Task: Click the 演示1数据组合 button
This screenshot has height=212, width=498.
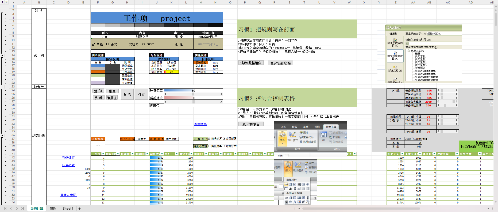Action: (251, 63)
